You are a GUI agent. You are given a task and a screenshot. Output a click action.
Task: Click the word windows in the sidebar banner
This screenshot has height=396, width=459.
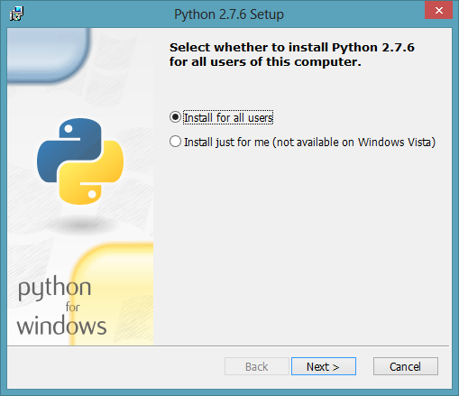click(x=61, y=326)
